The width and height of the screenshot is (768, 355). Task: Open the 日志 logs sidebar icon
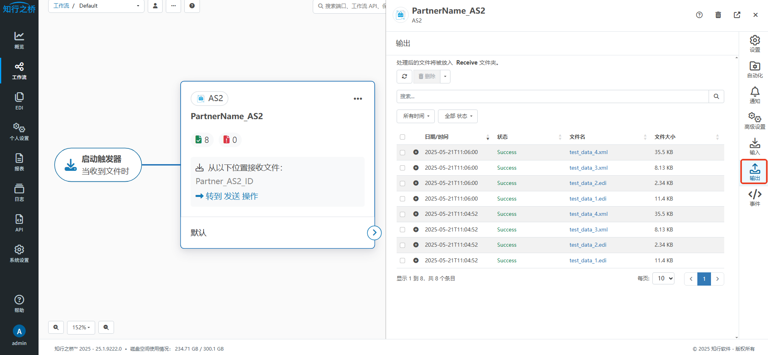click(x=19, y=193)
